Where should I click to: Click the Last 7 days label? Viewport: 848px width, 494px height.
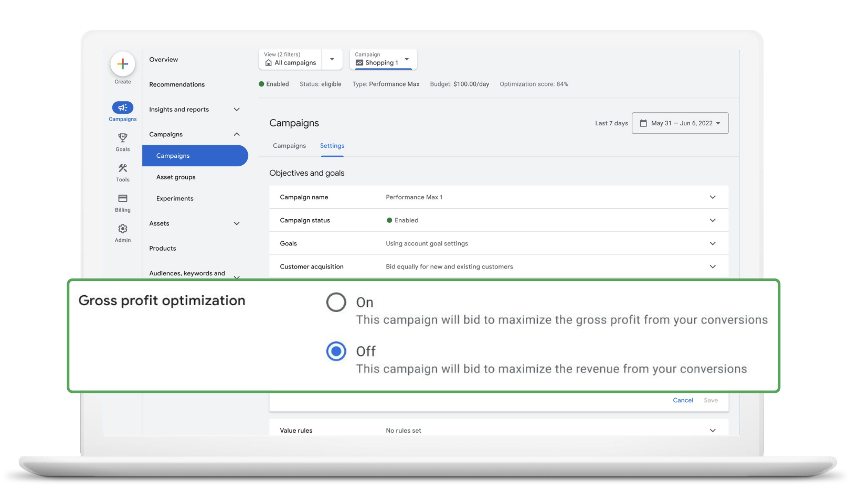click(x=611, y=123)
